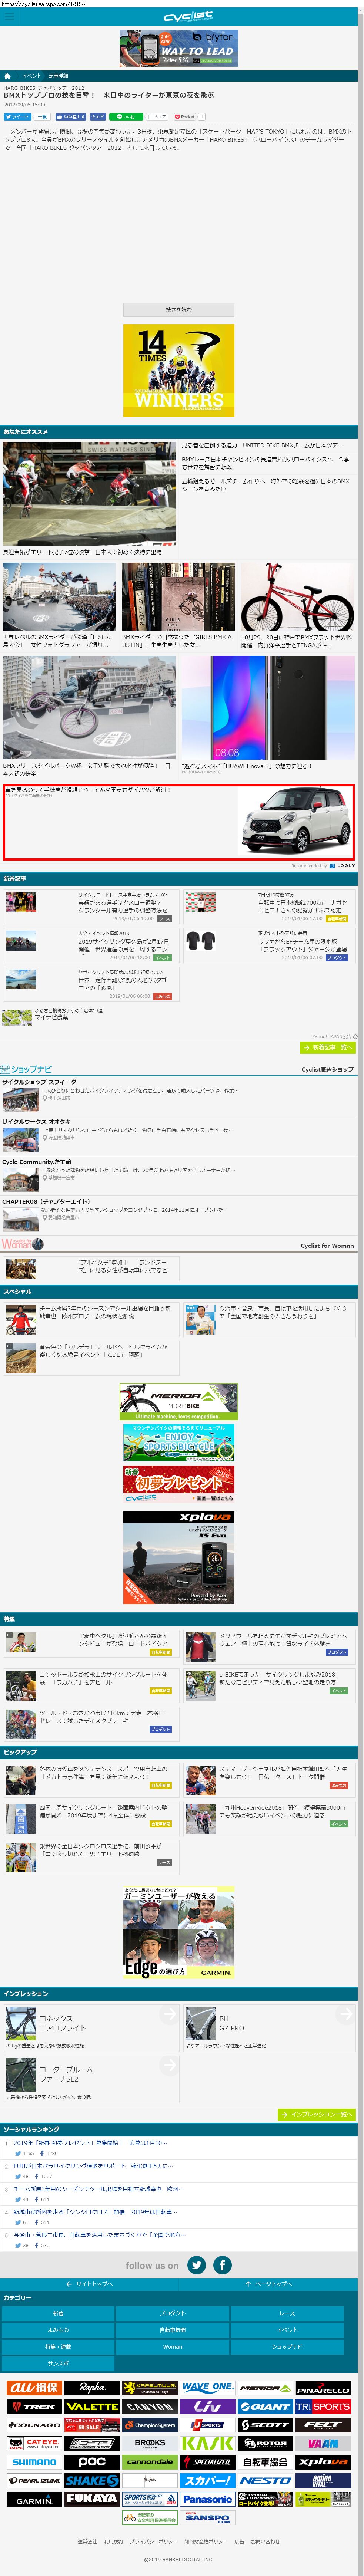Screen dimensions: 364x2576
Task: Click the PEARL IZUMI brand logo
Action: point(34,2481)
